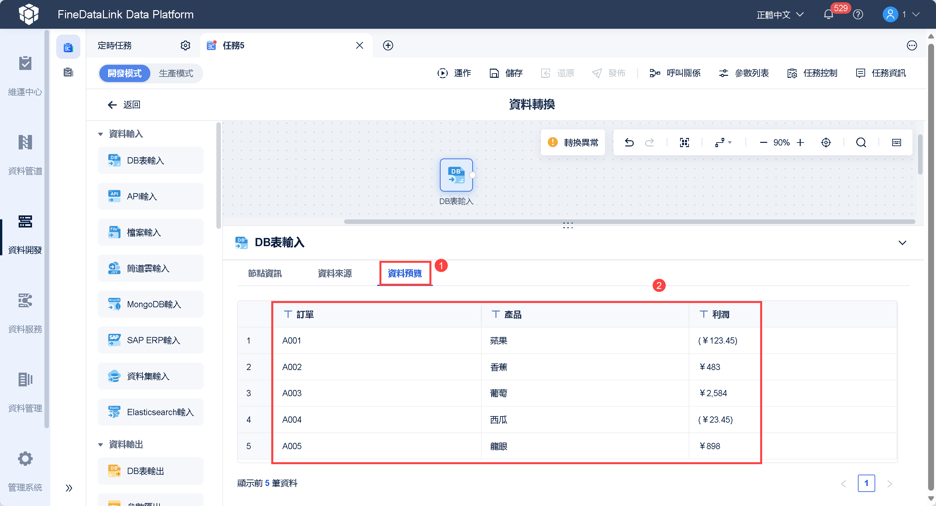
Task: Click 轉換異常 warning indicator
Action: click(573, 143)
